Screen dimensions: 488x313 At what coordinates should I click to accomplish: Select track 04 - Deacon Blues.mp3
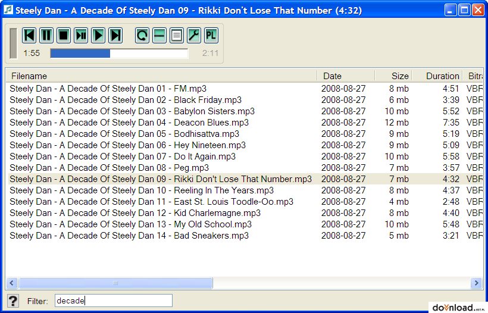click(129, 123)
